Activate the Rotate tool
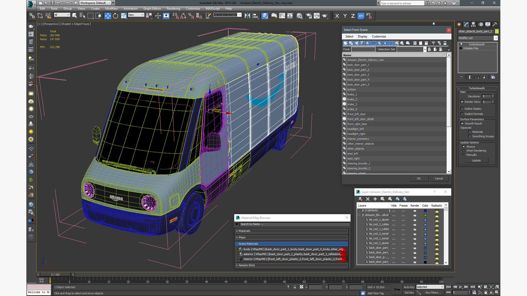 pyautogui.click(x=116, y=16)
